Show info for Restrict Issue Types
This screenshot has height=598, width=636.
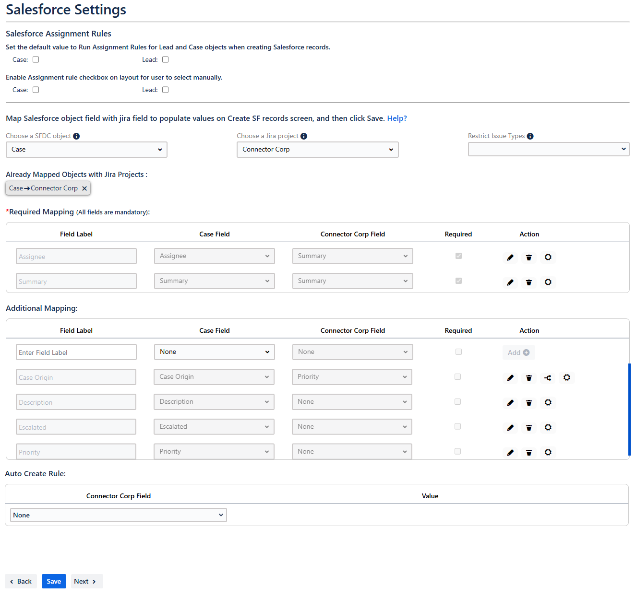point(530,136)
